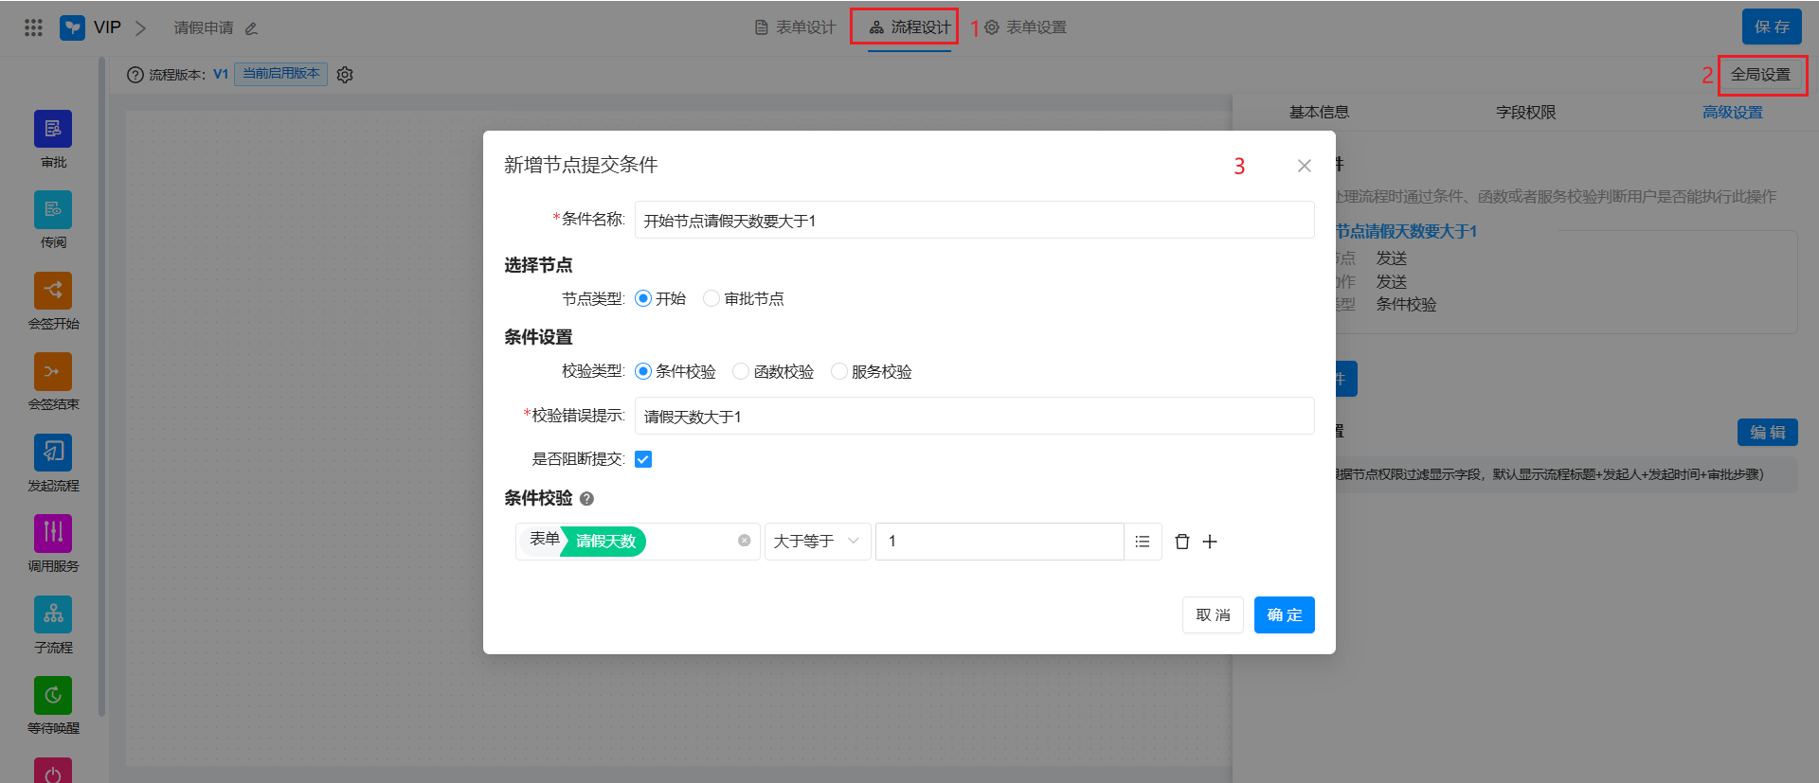Choose 函数校验 validation type
Image resolution: width=1819 pixels, height=783 pixels.
pyautogui.click(x=742, y=371)
